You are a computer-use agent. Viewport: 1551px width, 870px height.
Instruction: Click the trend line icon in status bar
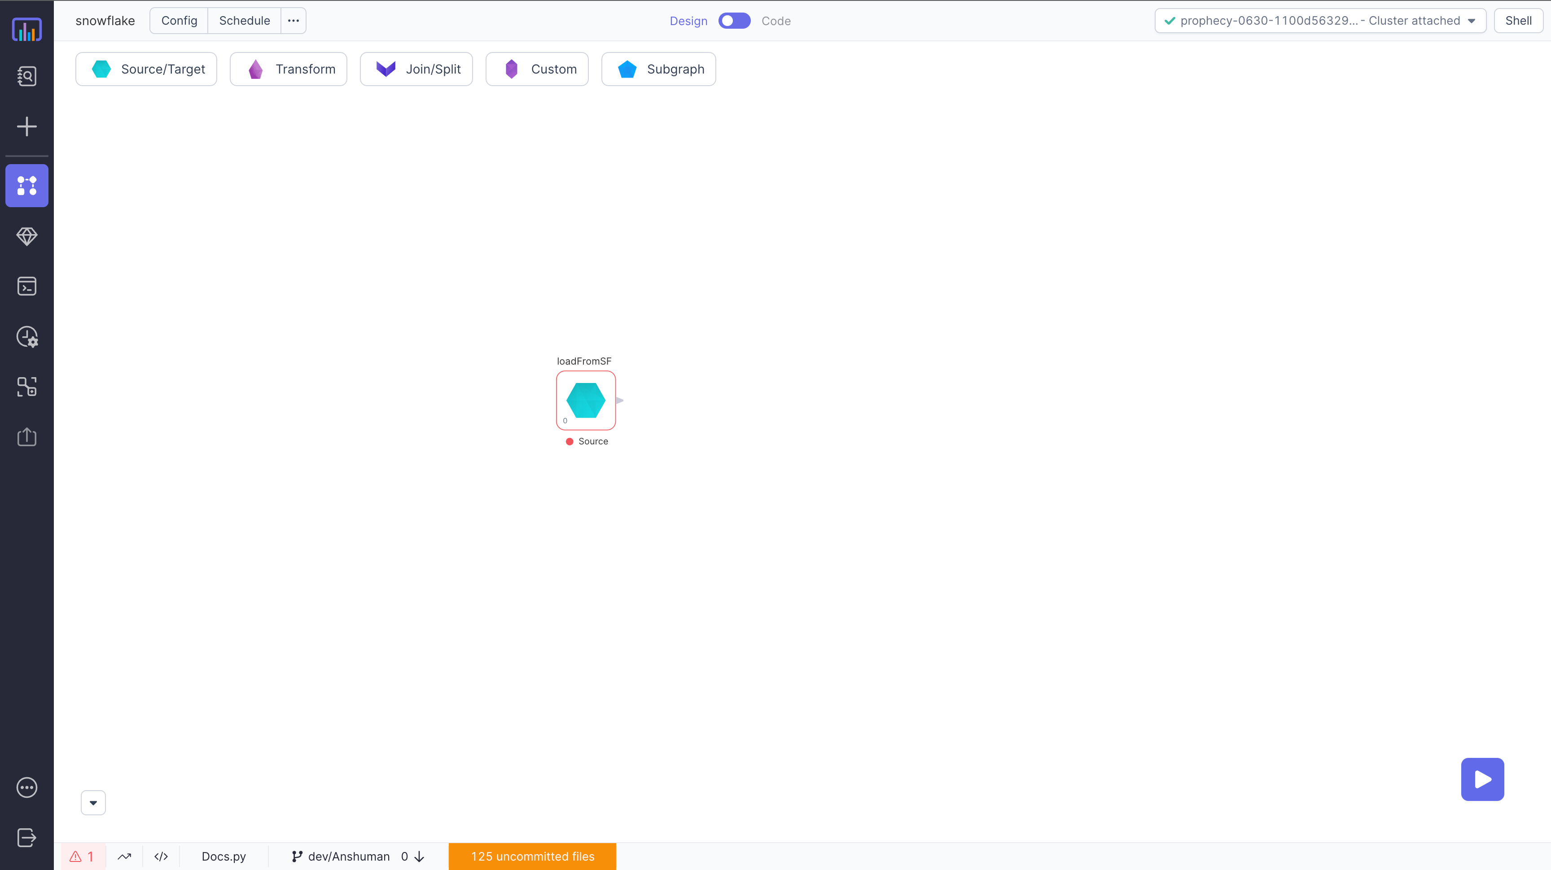(125, 856)
